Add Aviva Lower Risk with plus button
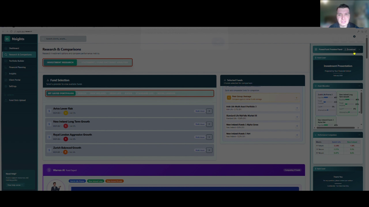This screenshot has height=207, width=369. pos(209,111)
